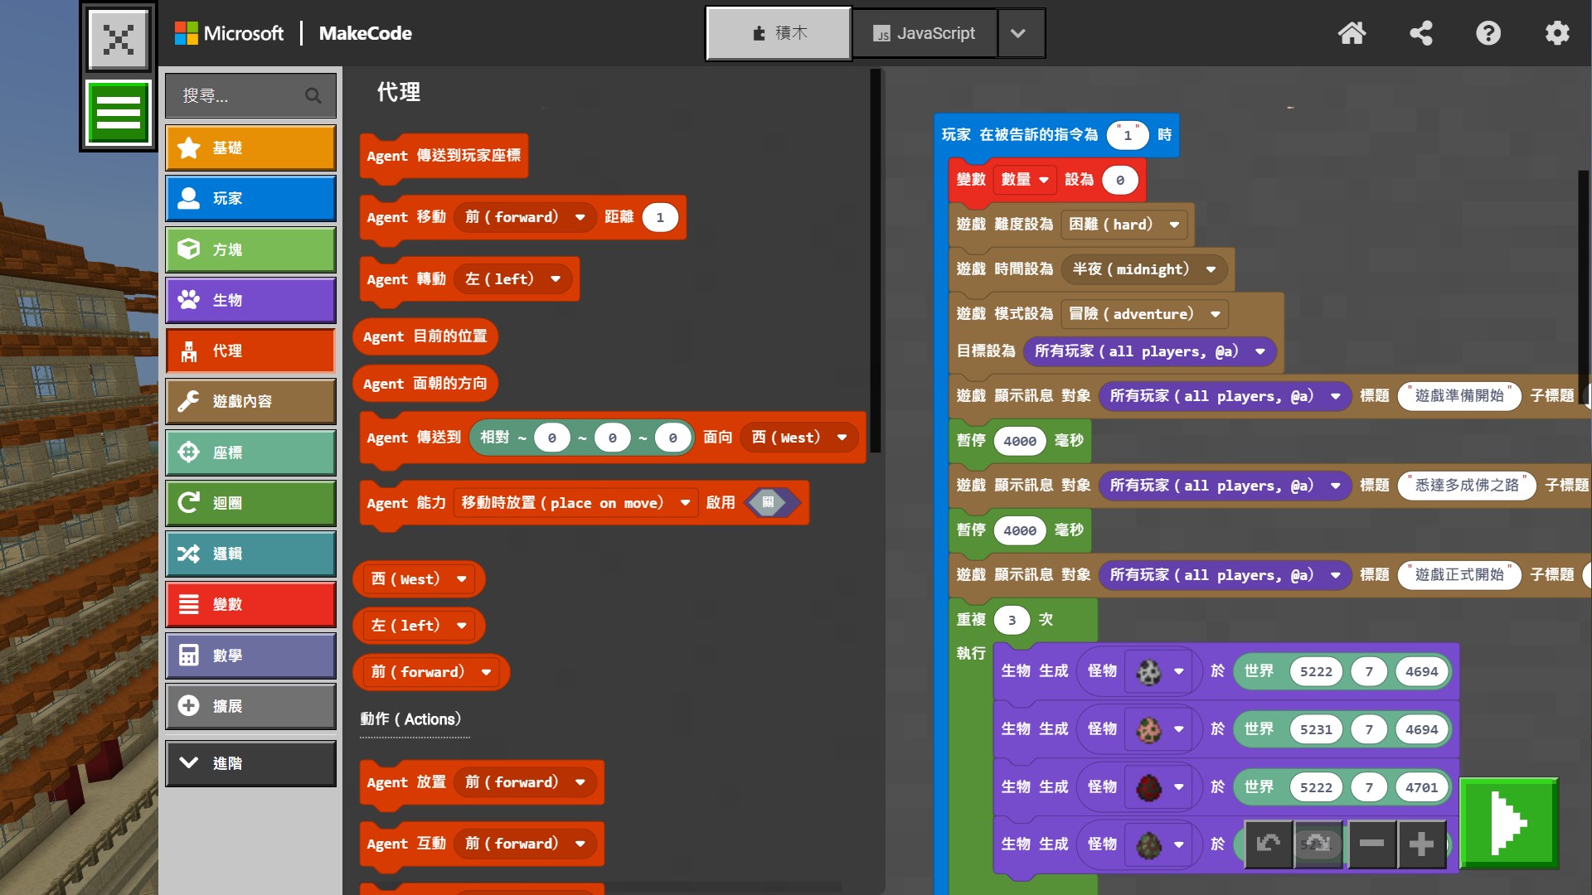This screenshot has width=1592, height=895.
Task: Open the dropdown arrow beside JavaScript
Action: [1018, 33]
